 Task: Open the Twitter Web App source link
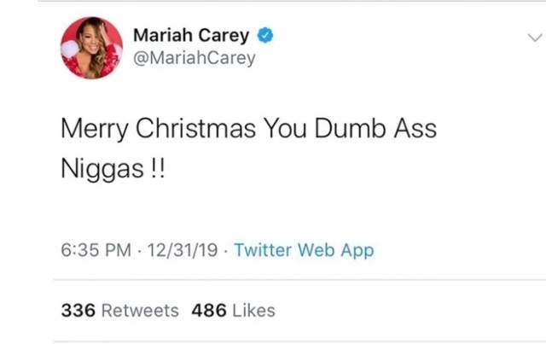[x=304, y=250]
